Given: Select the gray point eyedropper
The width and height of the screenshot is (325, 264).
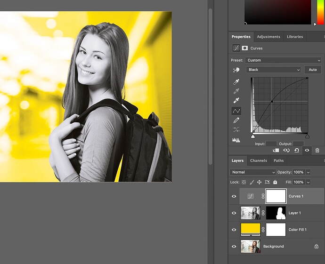Looking at the screenshot, I should 236,91.
